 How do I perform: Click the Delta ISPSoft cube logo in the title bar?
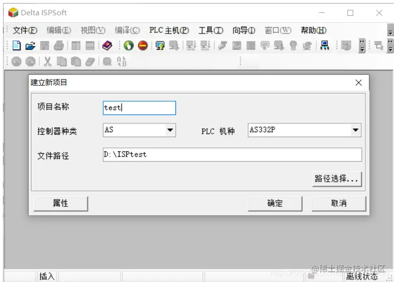click(13, 13)
